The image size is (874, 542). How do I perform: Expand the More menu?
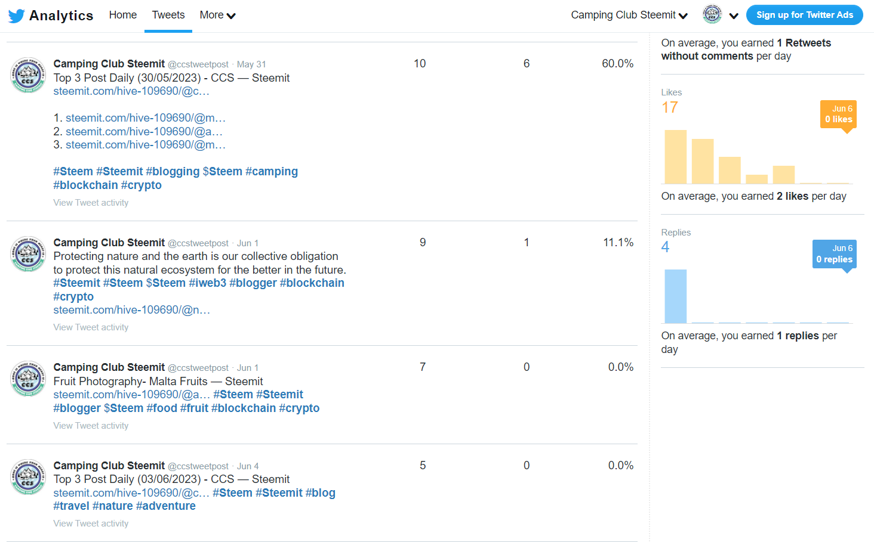tap(217, 15)
